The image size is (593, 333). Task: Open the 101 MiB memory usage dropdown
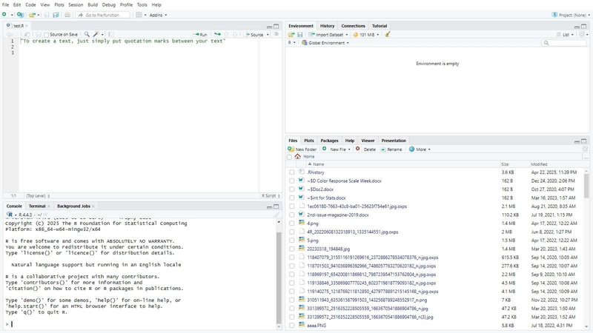pyautogui.click(x=365, y=34)
